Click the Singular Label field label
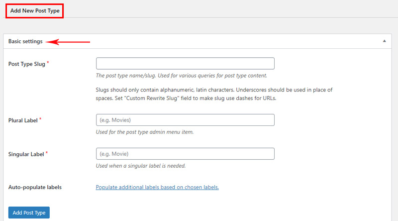Image resolution: width=398 pixels, height=221 pixels. pyautogui.click(x=26, y=154)
